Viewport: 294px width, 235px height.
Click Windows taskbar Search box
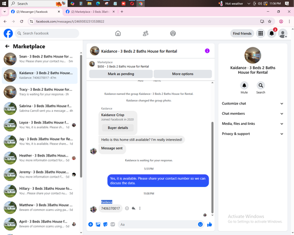[x=38, y=4]
